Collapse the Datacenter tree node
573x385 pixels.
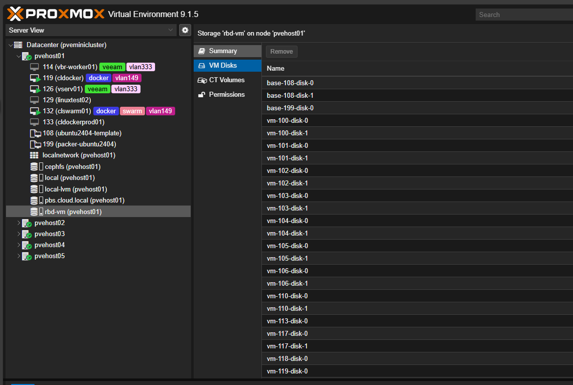point(10,45)
